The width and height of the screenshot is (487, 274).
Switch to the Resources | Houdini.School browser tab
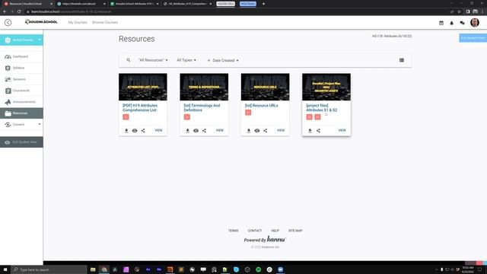point(28,4)
